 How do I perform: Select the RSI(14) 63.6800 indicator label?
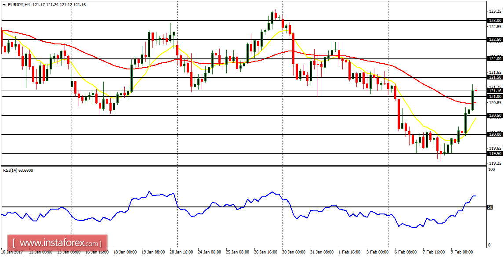tap(18, 170)
